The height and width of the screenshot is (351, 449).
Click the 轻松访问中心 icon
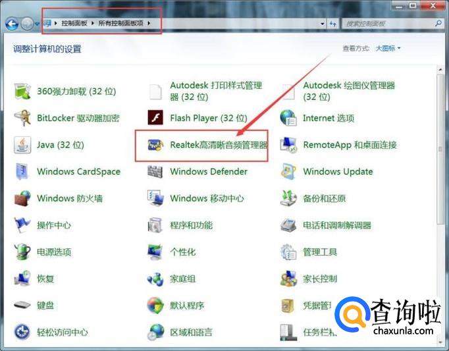pyautogui.click(x=22, y=332)
